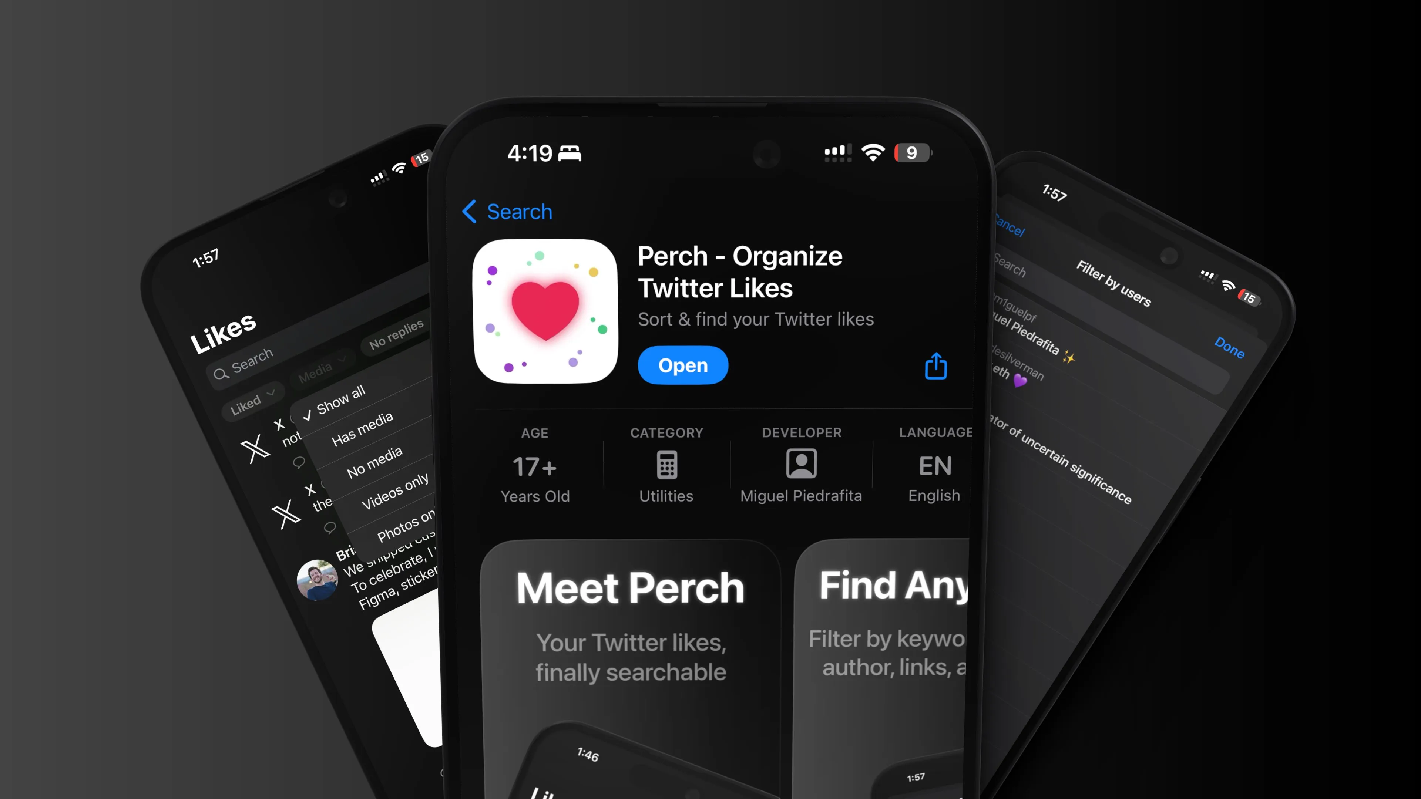Open the 'Open' button to install Perch
Viewport: 1421px width, 799px height.
point(683,365)
